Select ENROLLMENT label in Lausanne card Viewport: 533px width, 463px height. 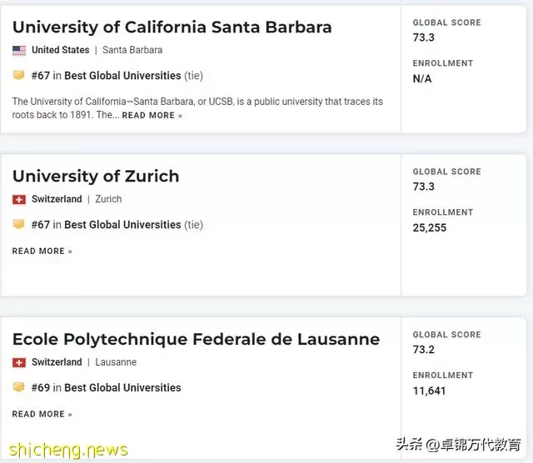(x=443, y=376)
